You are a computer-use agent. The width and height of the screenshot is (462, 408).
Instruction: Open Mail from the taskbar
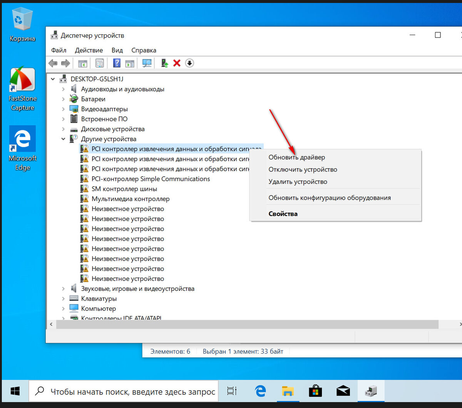[x=343, y=391]
